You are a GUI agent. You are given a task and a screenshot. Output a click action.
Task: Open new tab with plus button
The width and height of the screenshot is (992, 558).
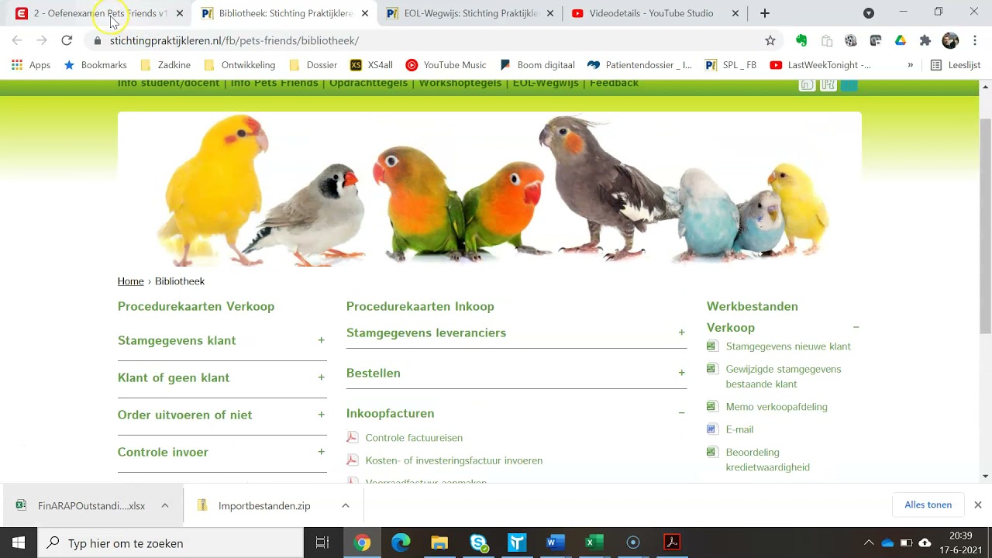pos(765,13)
